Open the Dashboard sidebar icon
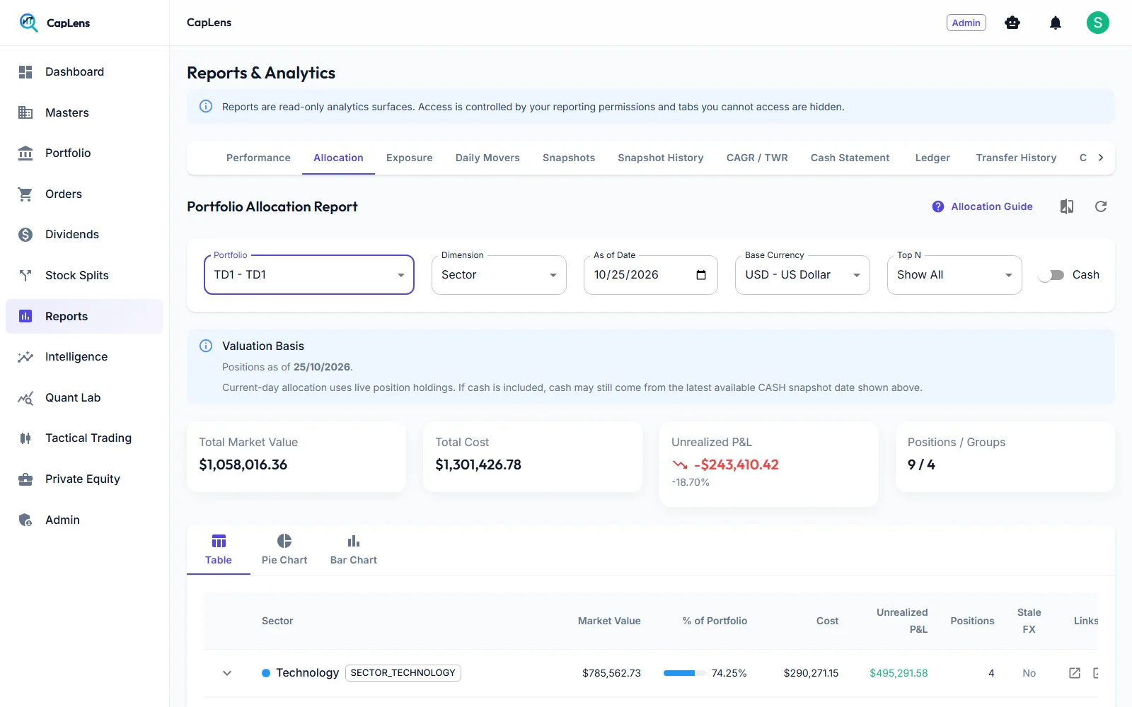 tap(25, 72)
